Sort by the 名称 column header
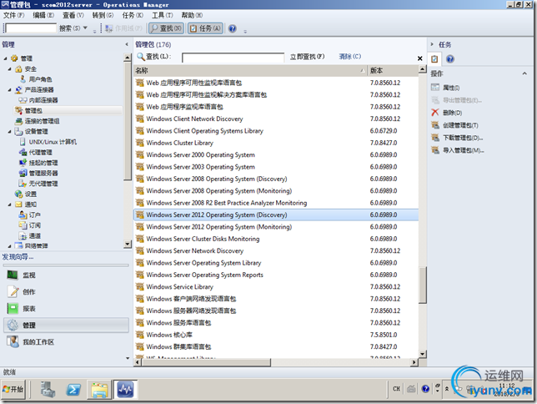The height and width of the screenshot is (404, 537). point(250,71)
